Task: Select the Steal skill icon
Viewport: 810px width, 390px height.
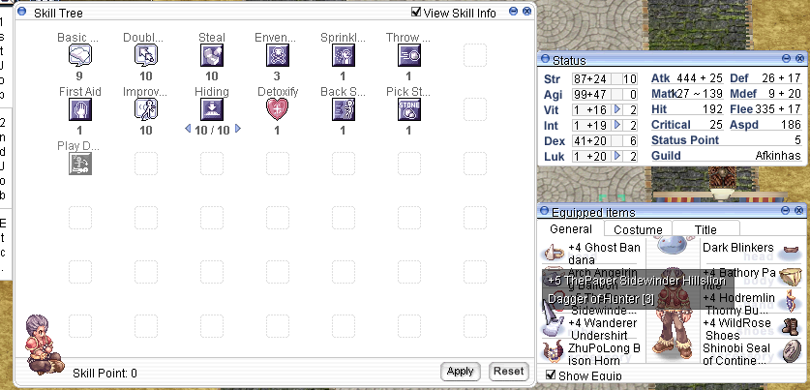Action: tap(212, 55)
